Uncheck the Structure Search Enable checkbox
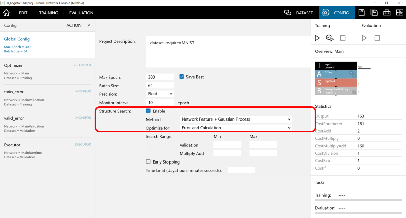 click(x=148, y=111)
